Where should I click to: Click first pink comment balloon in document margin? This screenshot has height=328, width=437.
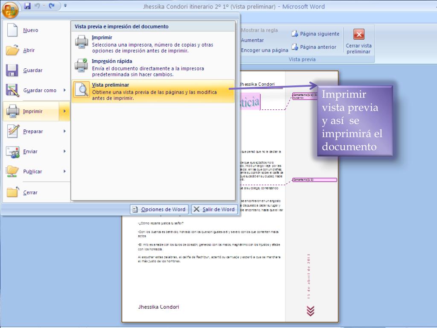click(x=305, y=96)
